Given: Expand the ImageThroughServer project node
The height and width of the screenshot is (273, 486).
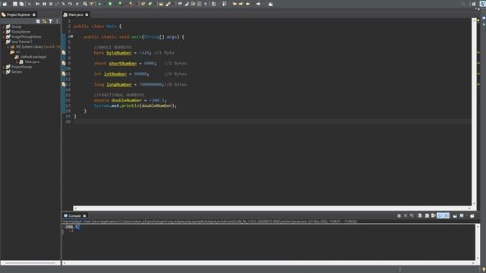Looking at the screenshot, I should point(3,36).
